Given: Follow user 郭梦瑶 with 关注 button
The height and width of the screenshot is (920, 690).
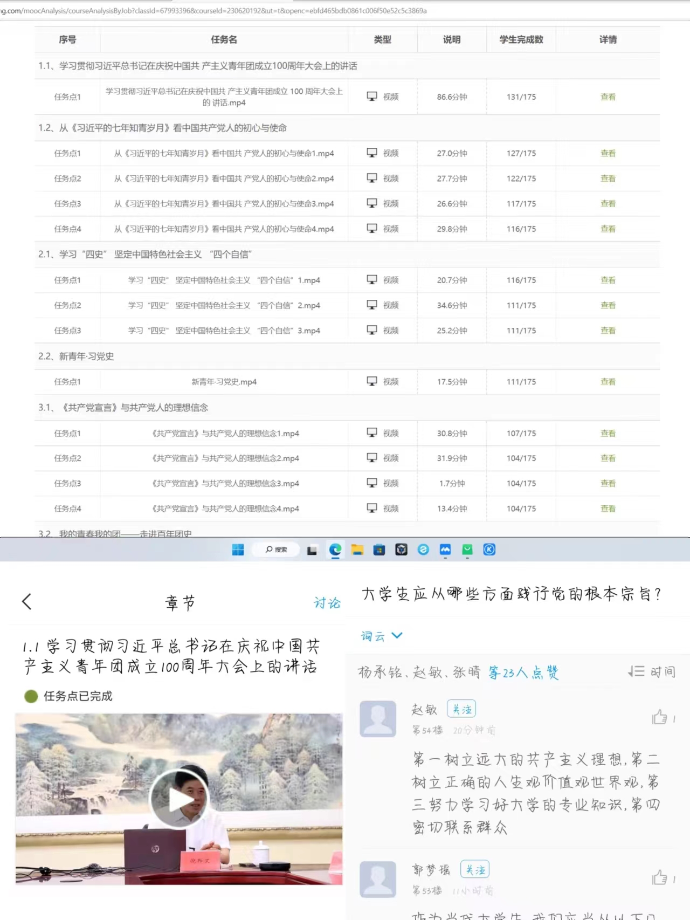Looking at the screenshot, I should point(475,869).
